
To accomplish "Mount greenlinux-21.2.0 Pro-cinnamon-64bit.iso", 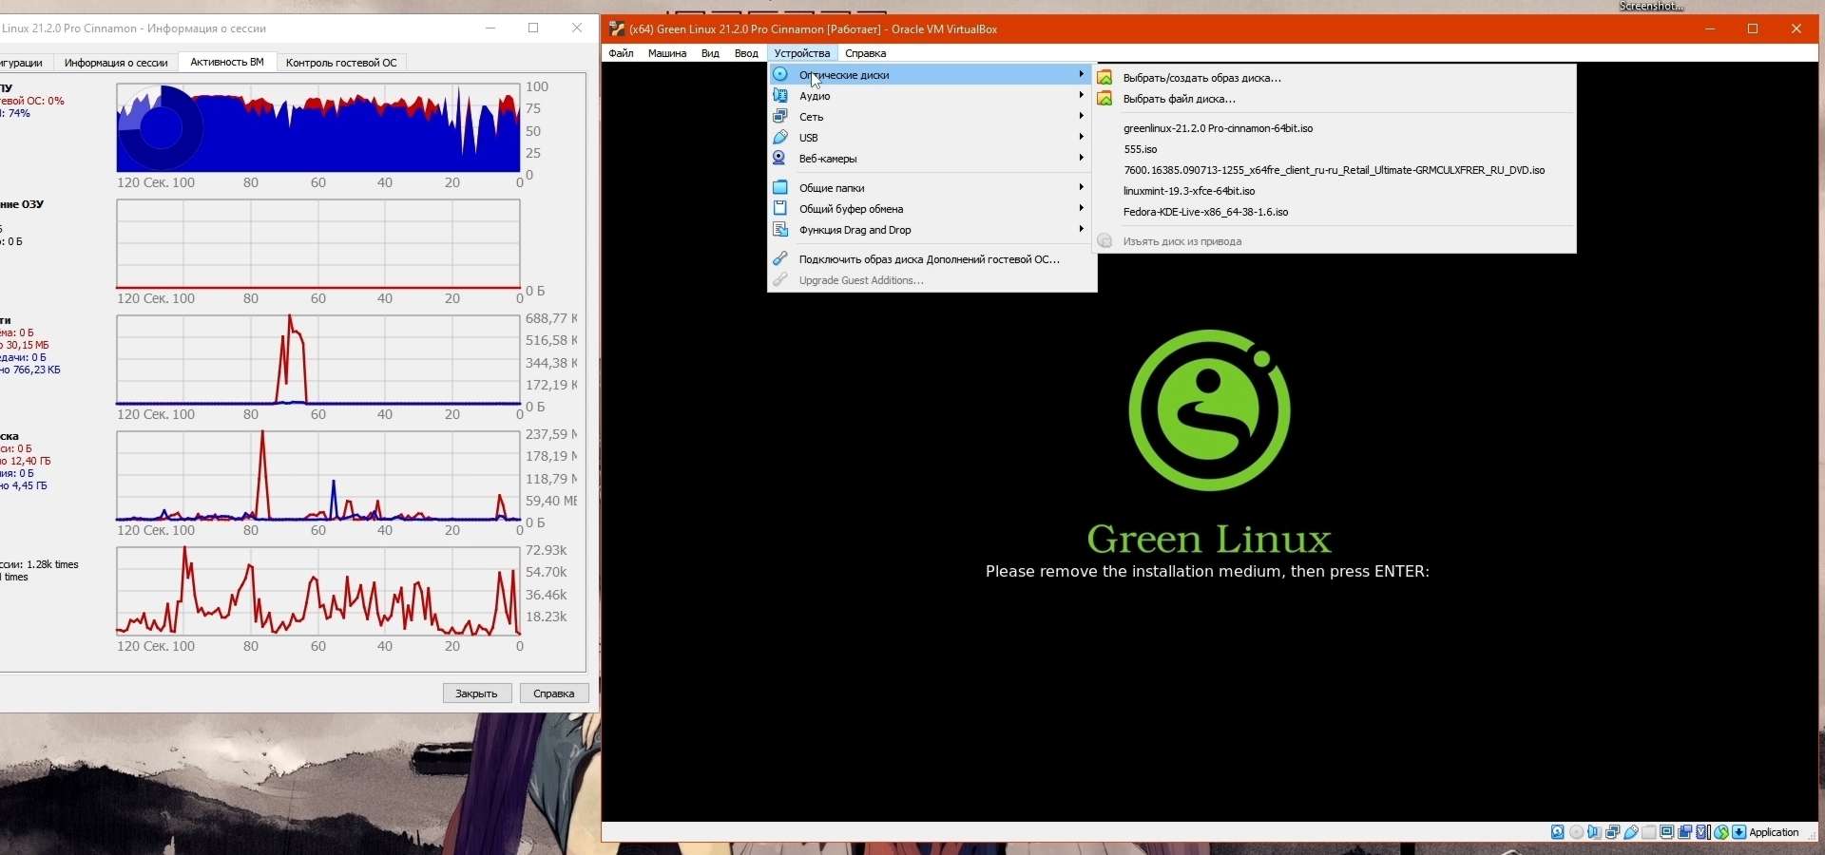I will tap(1335, 127).
